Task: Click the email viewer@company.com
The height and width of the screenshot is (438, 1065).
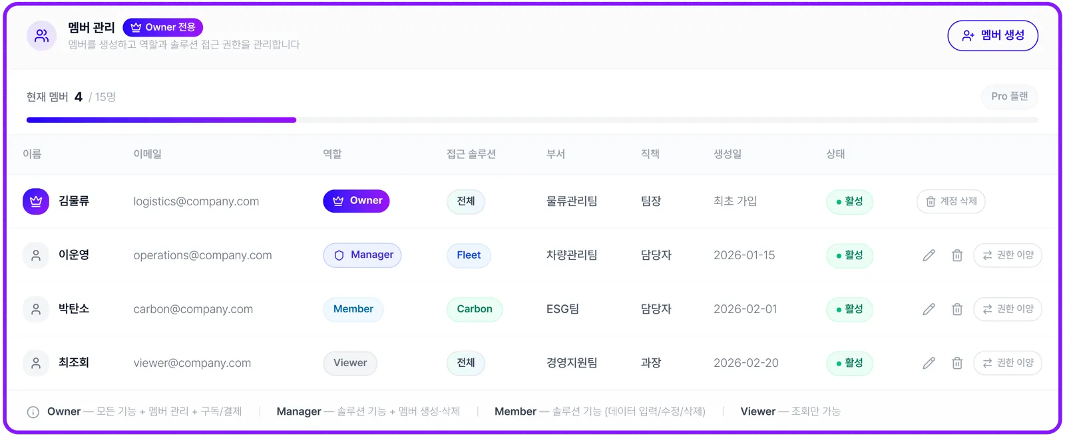Action: 192,363
